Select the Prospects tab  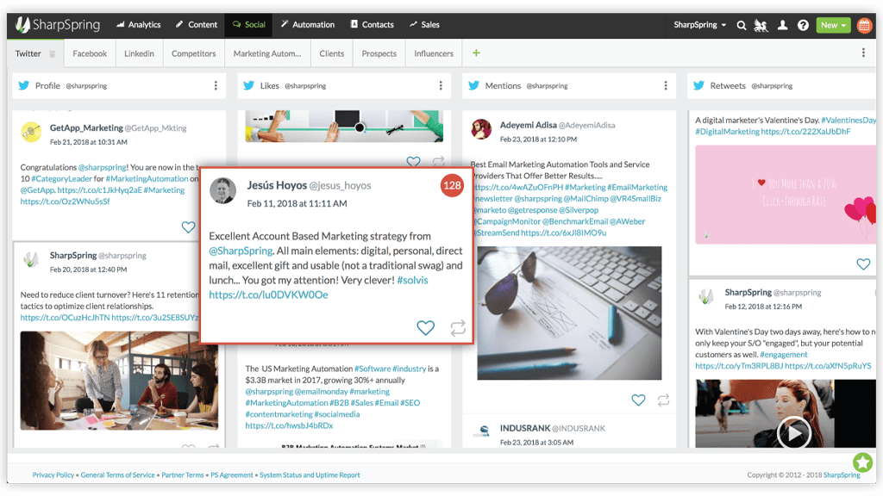coord(379,53)
